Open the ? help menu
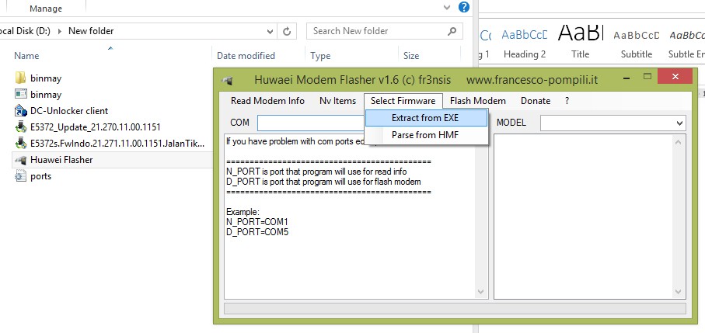Viewport: 705px width, 333px height. point(567,101)
